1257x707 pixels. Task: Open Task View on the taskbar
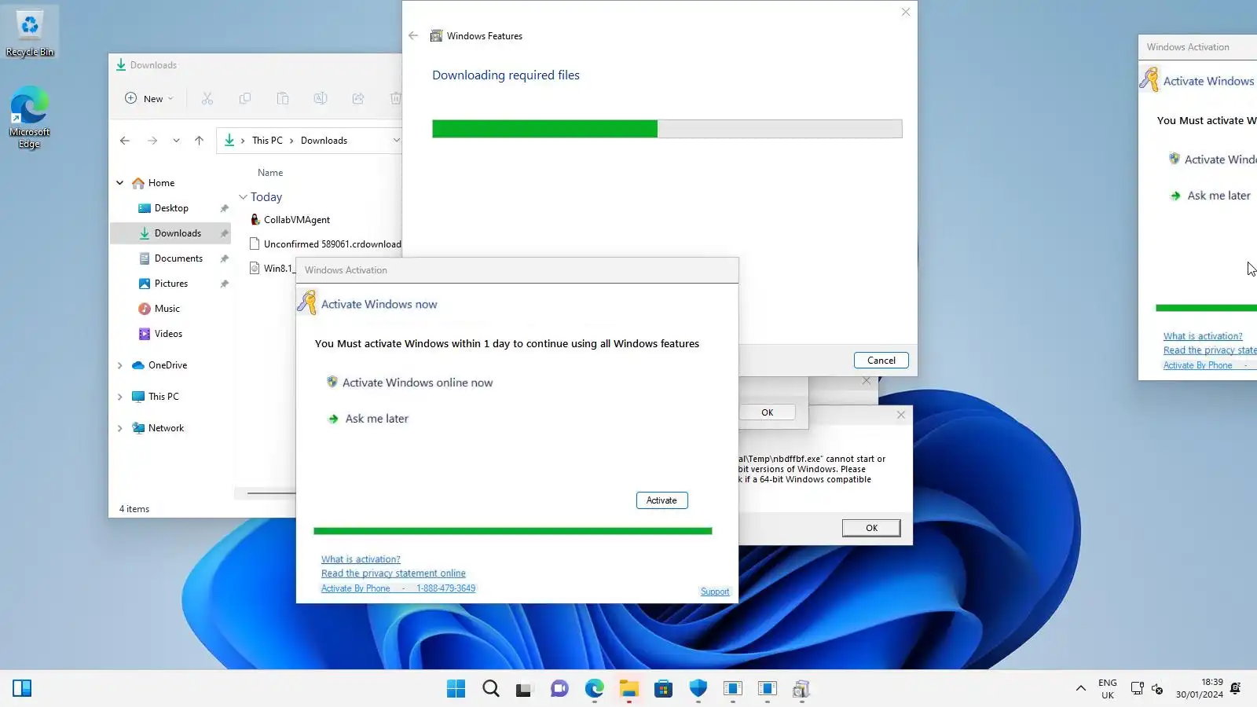click(x=524, y=689)
